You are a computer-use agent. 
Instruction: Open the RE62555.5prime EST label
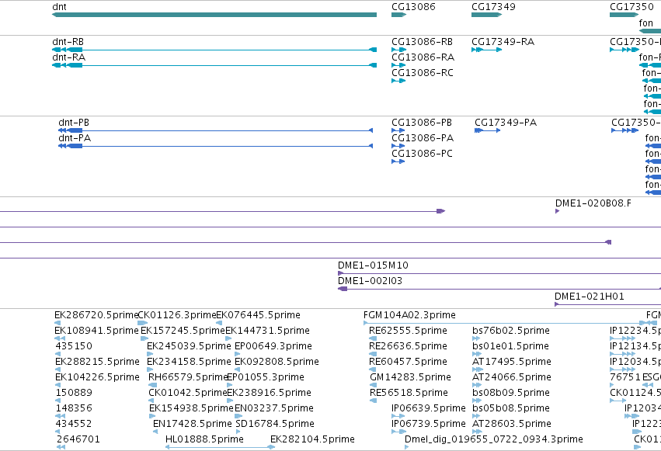tap(408, 331)
